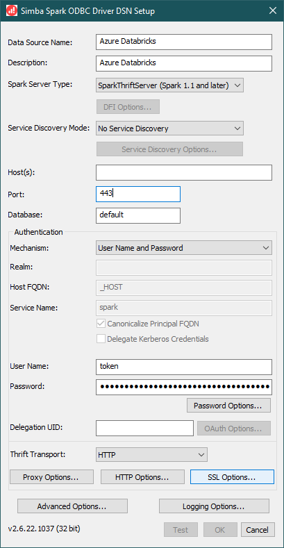
Task: Enable Delegate Kerberos Credentials checkbox
Action: [101, 339]
